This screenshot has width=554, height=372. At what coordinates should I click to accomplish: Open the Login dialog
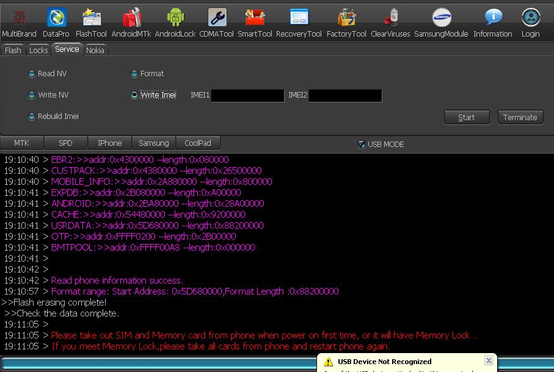(x=531, y=23)
